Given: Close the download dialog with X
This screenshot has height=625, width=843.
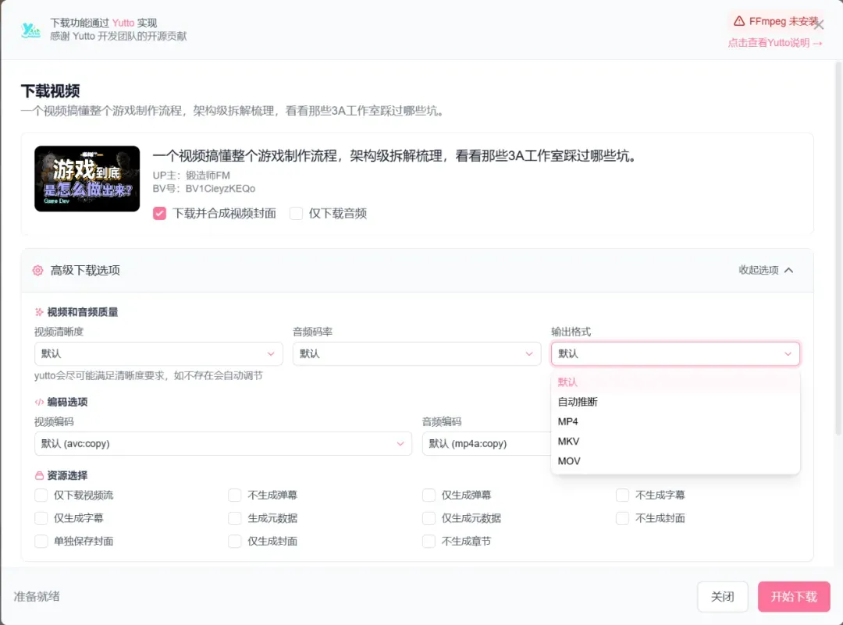Looking at the screenshot, I should point(819,25).
